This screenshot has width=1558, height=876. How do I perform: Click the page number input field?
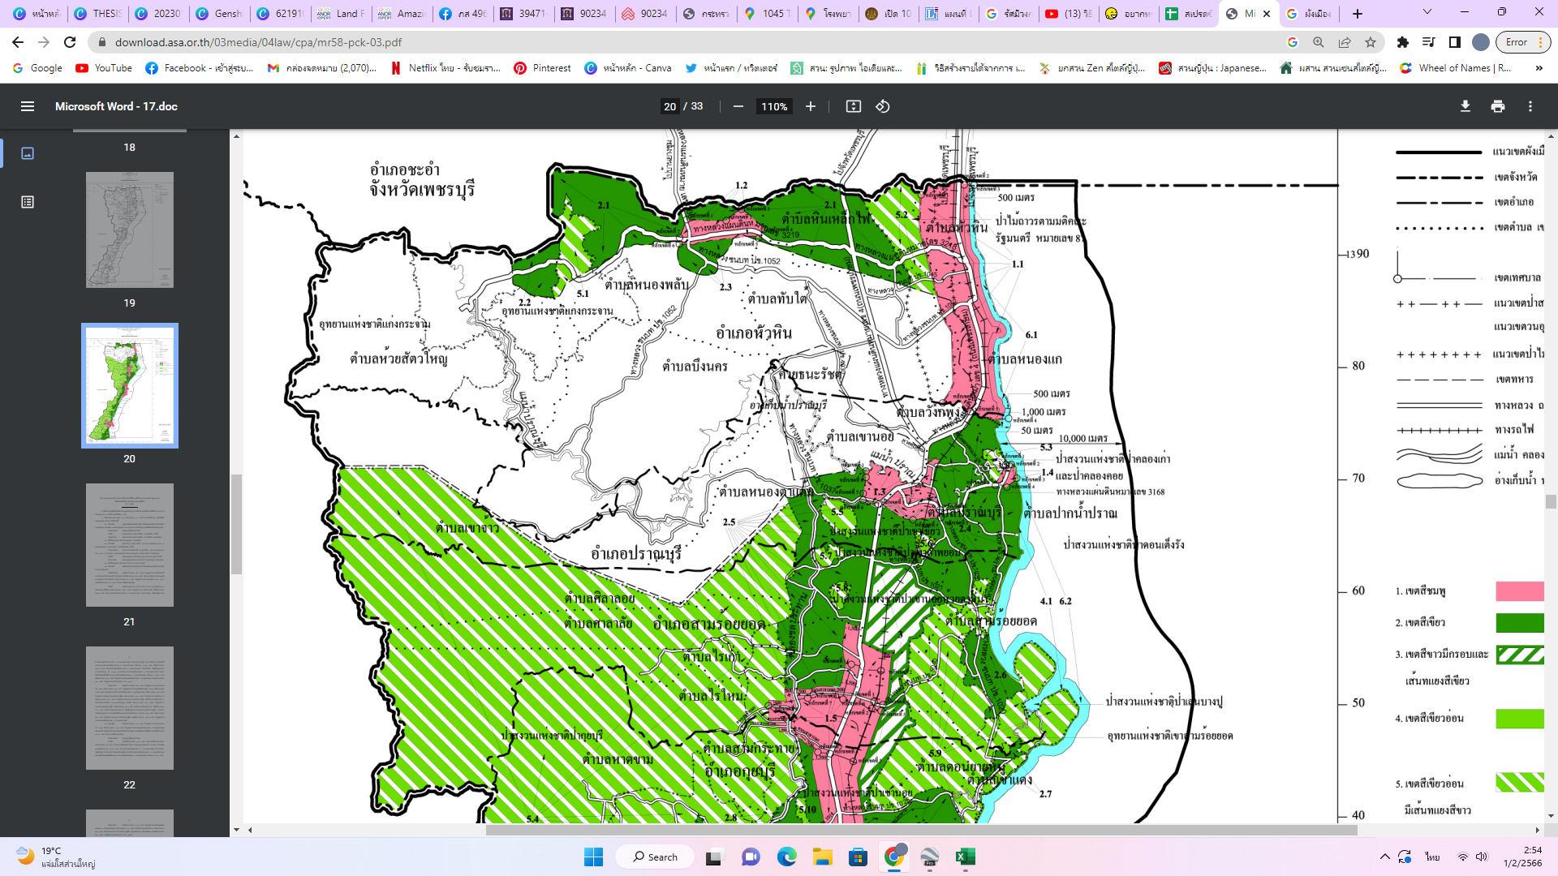(669, 106)
